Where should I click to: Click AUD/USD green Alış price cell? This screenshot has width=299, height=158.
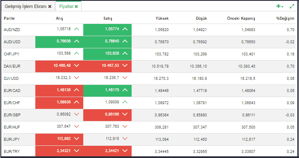59,42
